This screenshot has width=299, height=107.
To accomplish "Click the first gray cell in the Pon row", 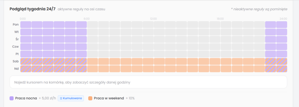I will point(93,25).
